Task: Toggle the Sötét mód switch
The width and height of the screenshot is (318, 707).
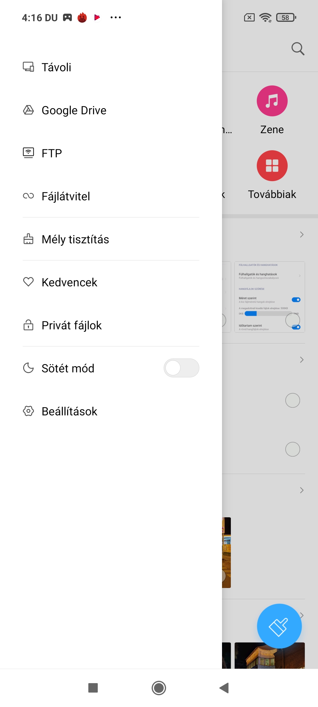Action: (x=181, y=368)
